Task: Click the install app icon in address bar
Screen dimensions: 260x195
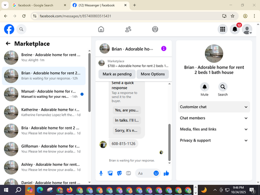Action: pos(224,16)
